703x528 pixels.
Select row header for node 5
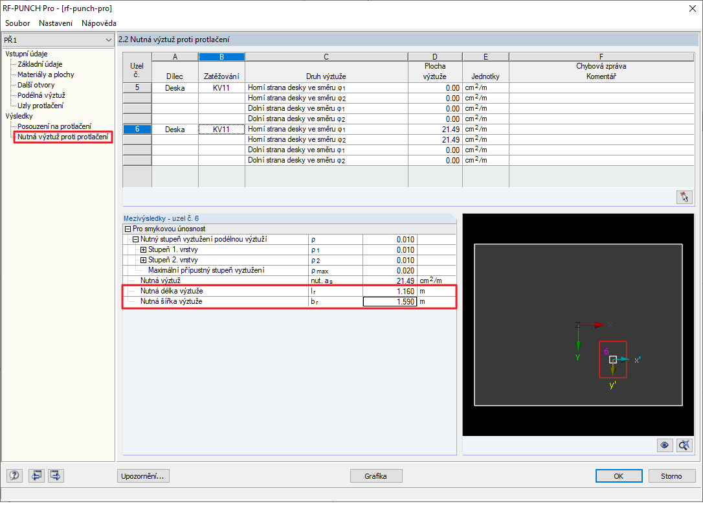coord(137,88)
